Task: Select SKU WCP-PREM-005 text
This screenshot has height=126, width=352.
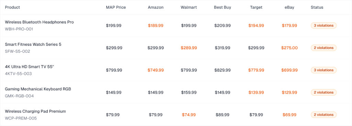Action: click(21, 118)
